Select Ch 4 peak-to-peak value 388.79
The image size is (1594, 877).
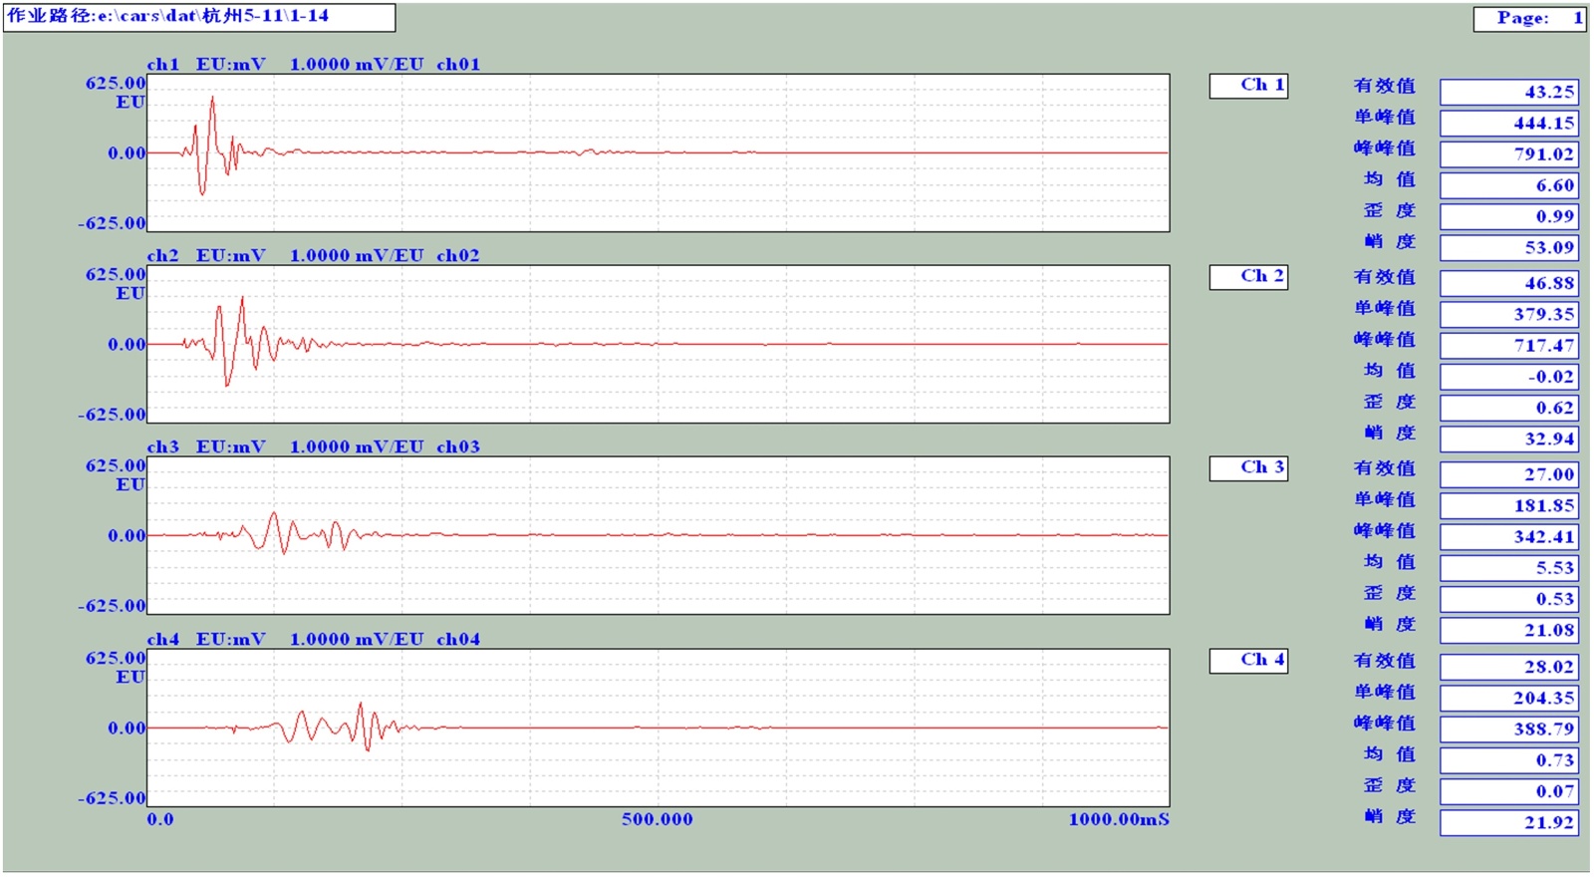click(1508, 729)
